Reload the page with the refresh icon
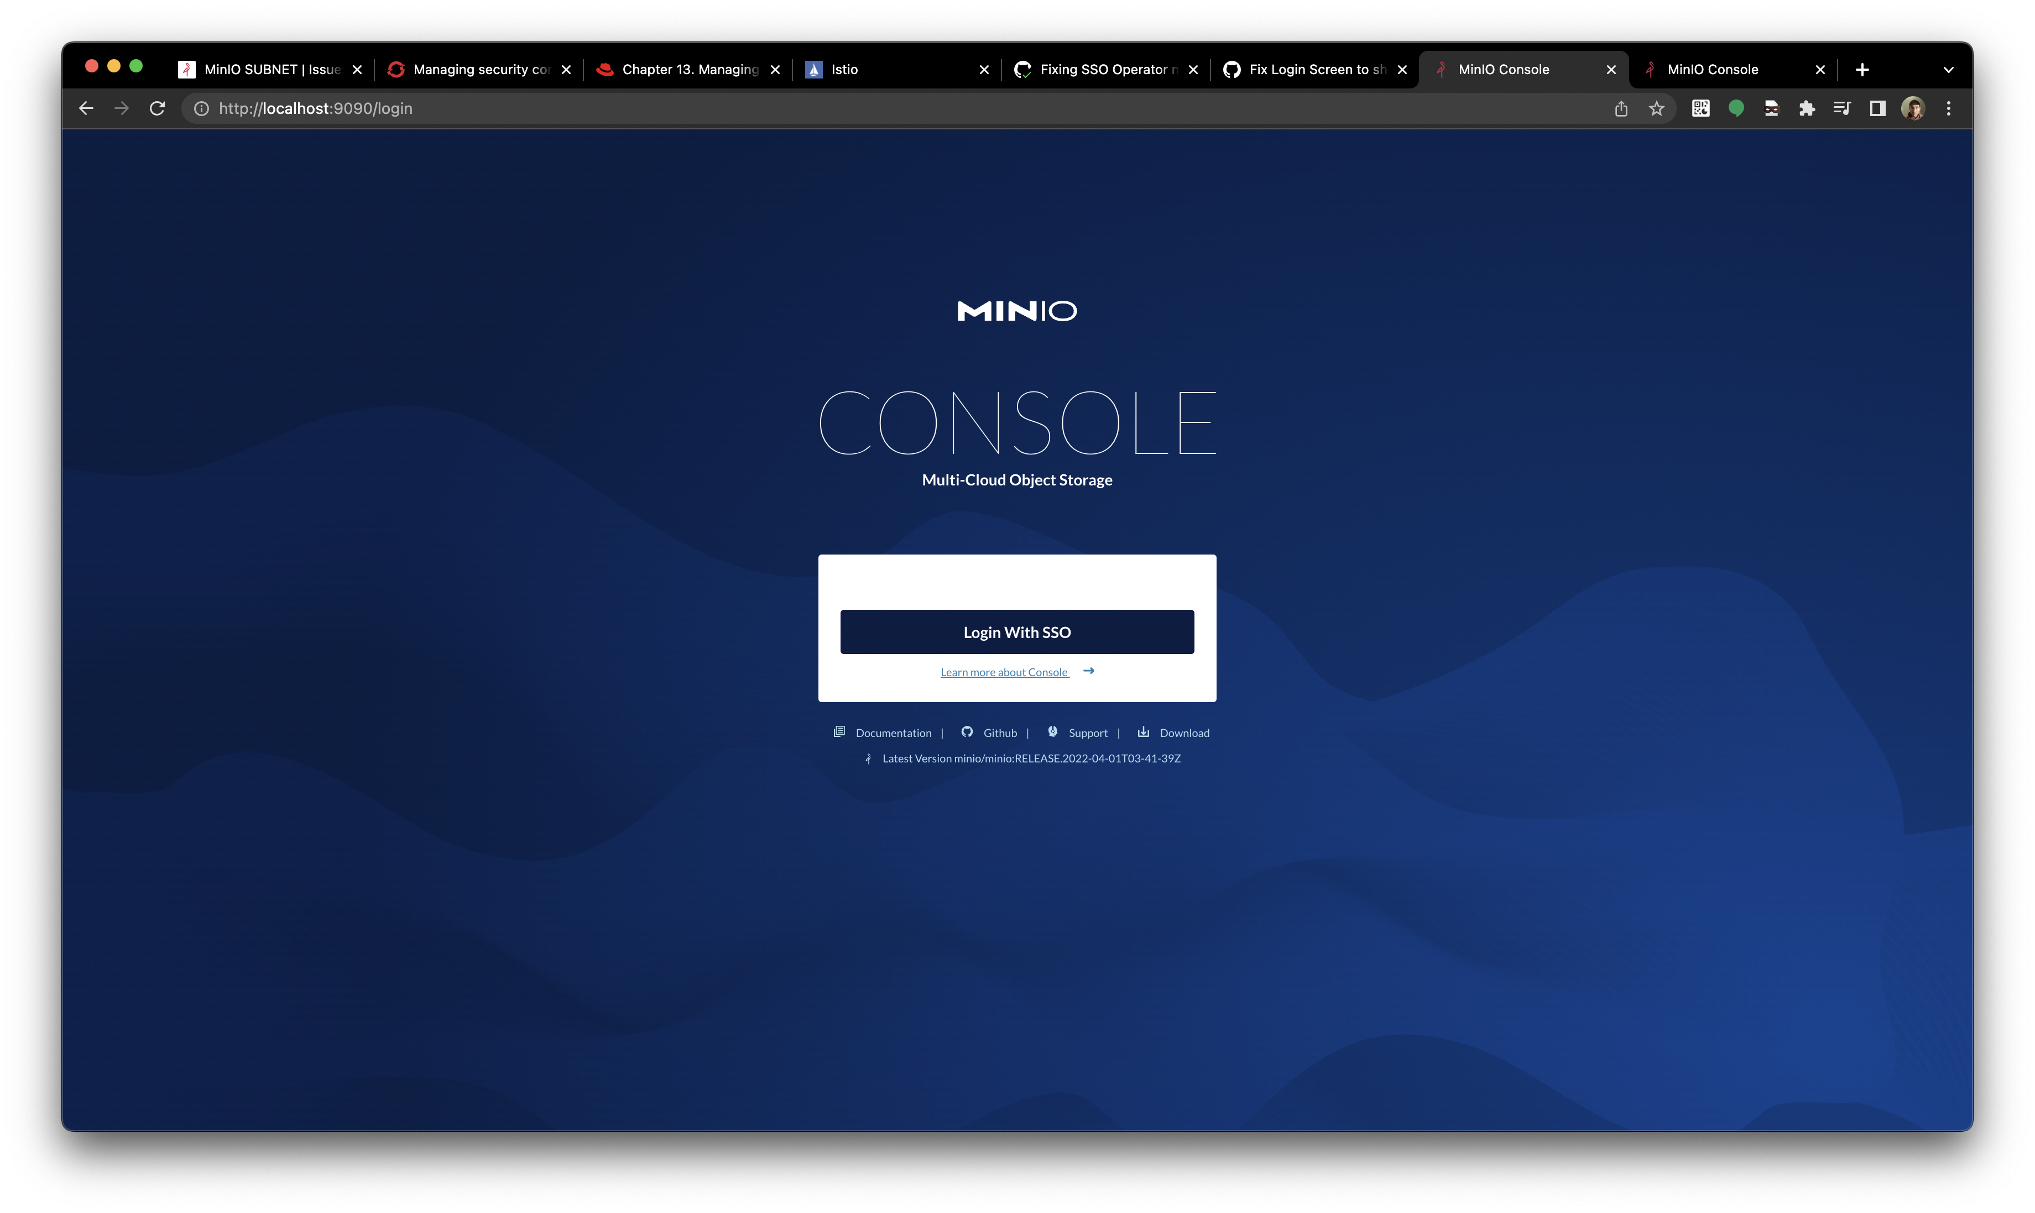2035x1213 pixels. (157, 109)
